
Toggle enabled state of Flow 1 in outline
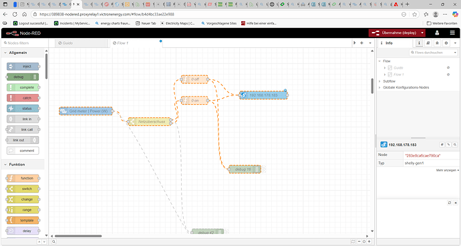pos(448,75)
